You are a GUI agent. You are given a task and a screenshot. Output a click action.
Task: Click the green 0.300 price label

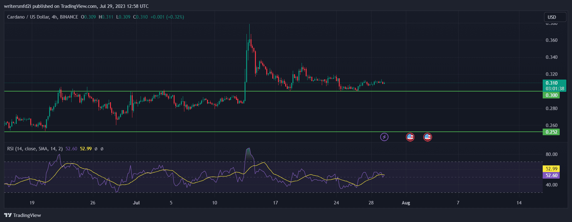pyautogui.click(x=551, y=95)
